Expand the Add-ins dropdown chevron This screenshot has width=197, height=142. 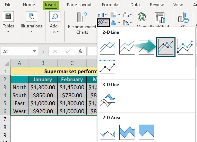point(58,32)
